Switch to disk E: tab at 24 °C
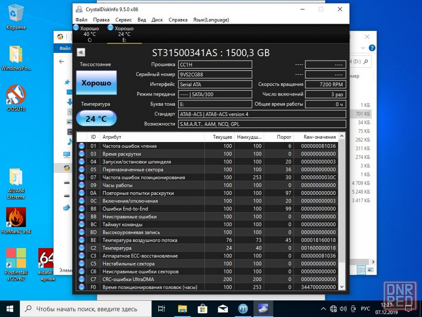Viewport: 422px width, 317px height. (x=124, y=34)
